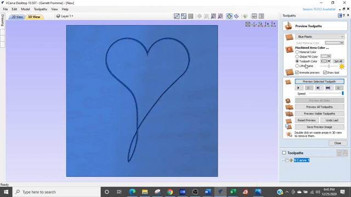Check the V-Carve 1 visibility checkbox
This screenshot has width=351, height=197.
click(x=287, y=160)
